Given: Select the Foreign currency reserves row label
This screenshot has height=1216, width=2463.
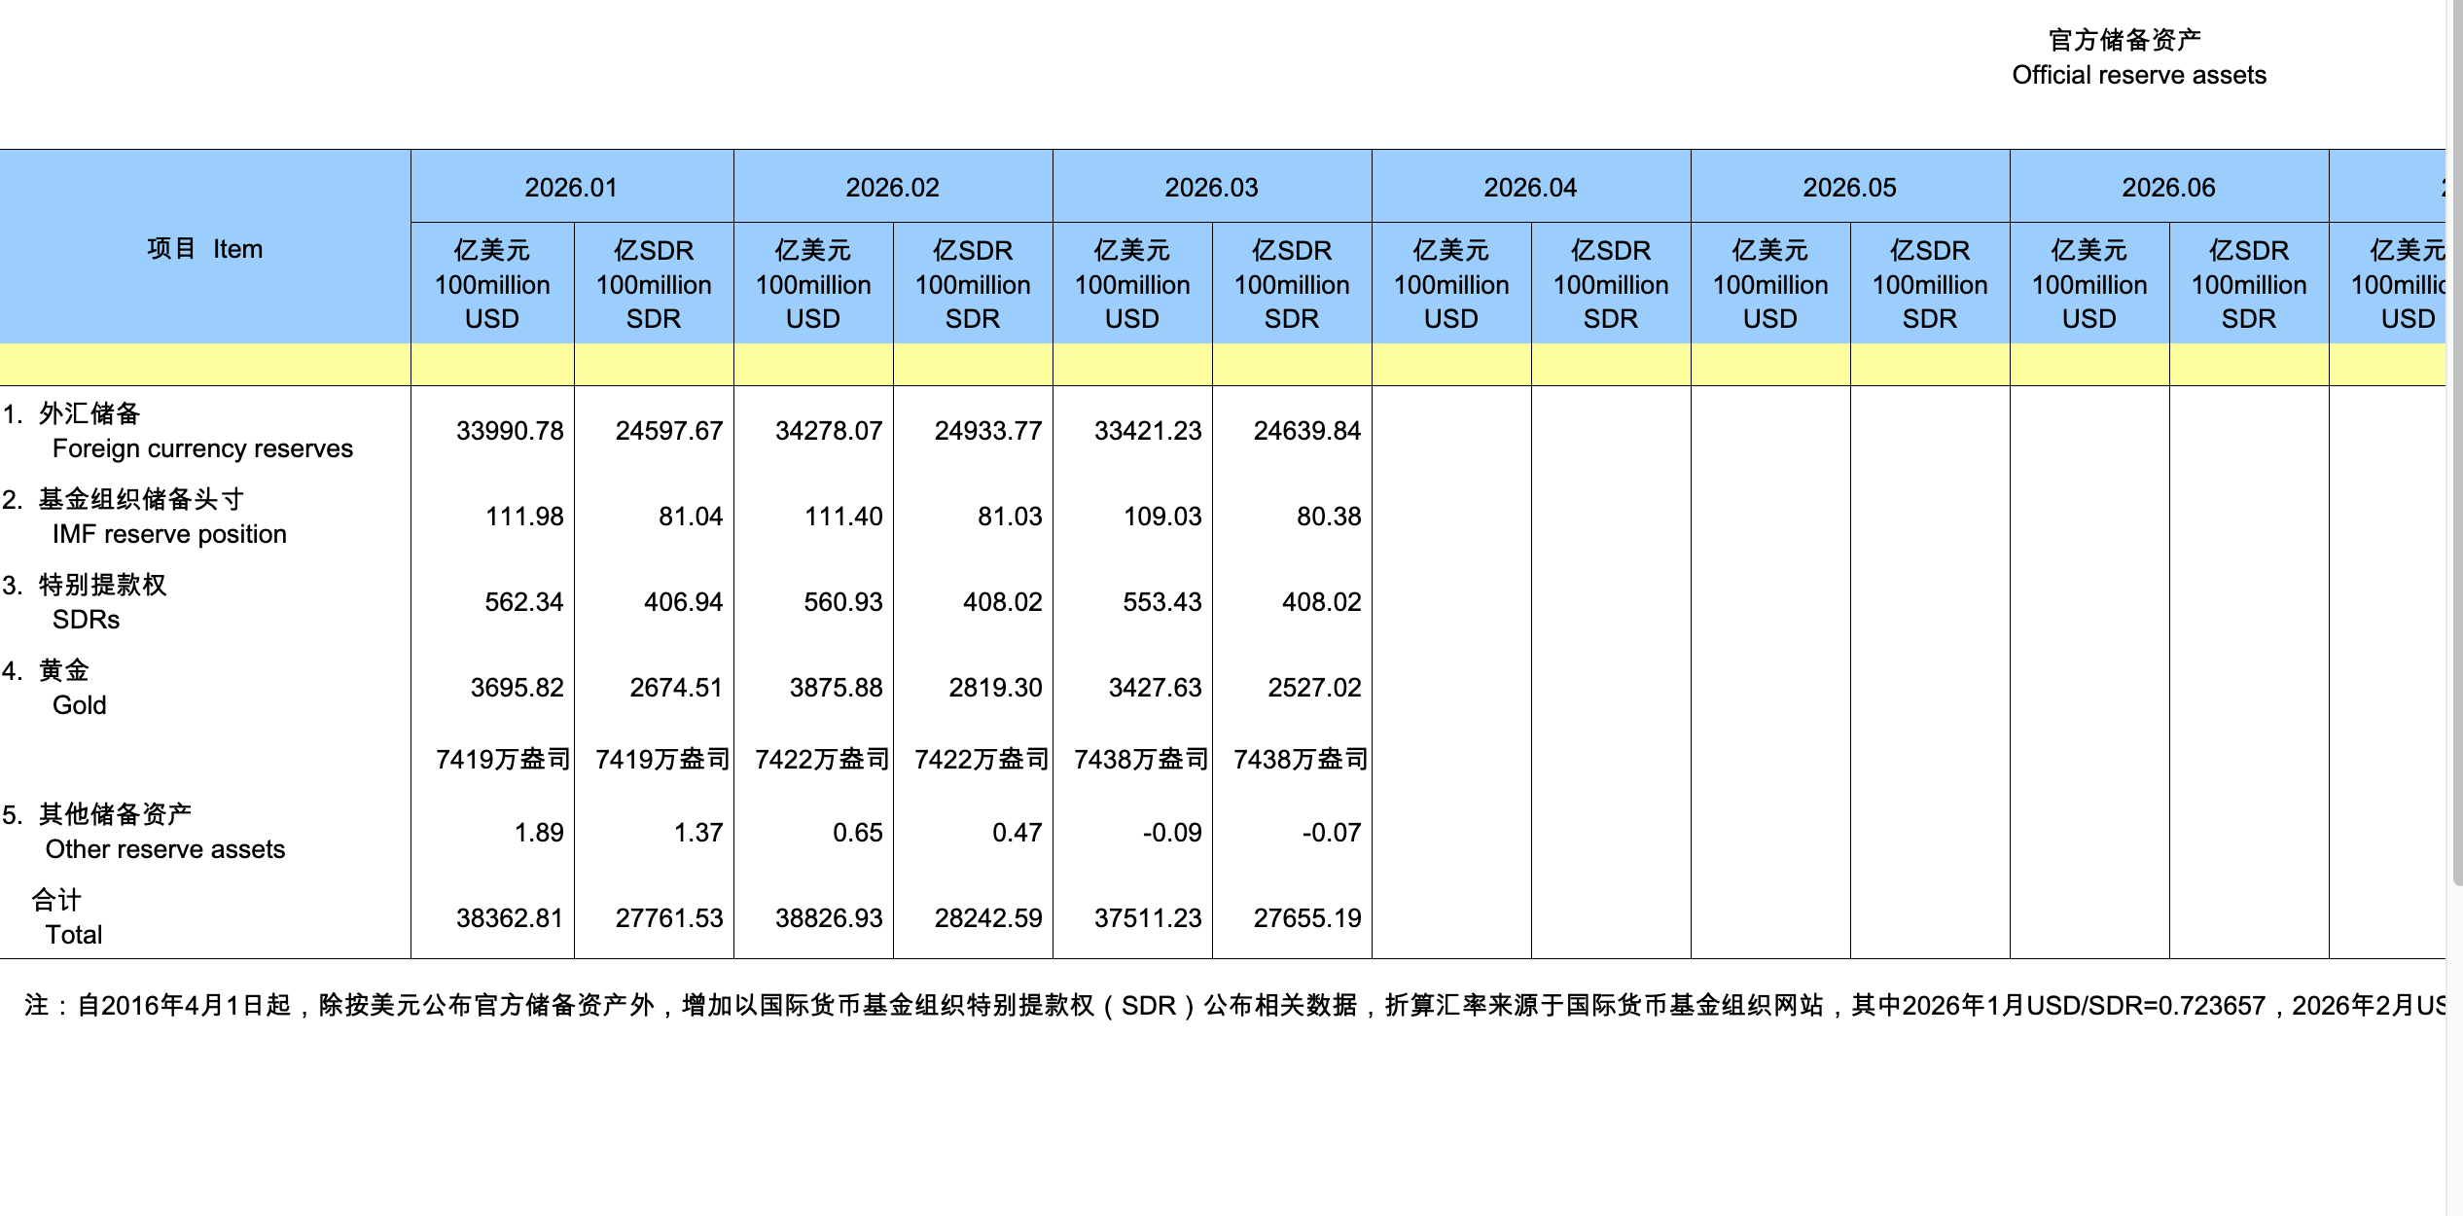Looking at the screenshot, I should tap(201, 448).
